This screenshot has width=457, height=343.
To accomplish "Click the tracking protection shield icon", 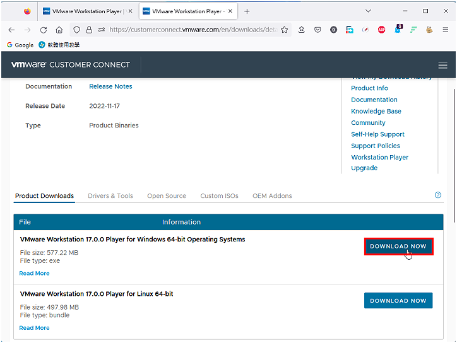I will pyautogui.click(x=76, y=30).
